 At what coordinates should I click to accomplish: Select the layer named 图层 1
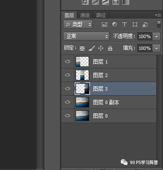100,62
